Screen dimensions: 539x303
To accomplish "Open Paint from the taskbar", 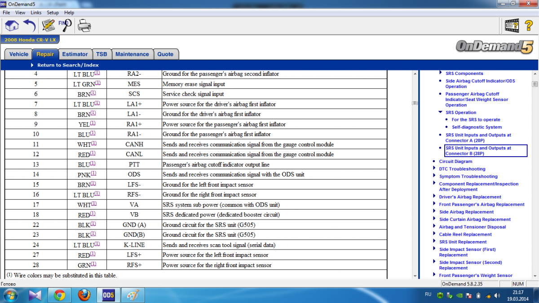I will [132, 295].
